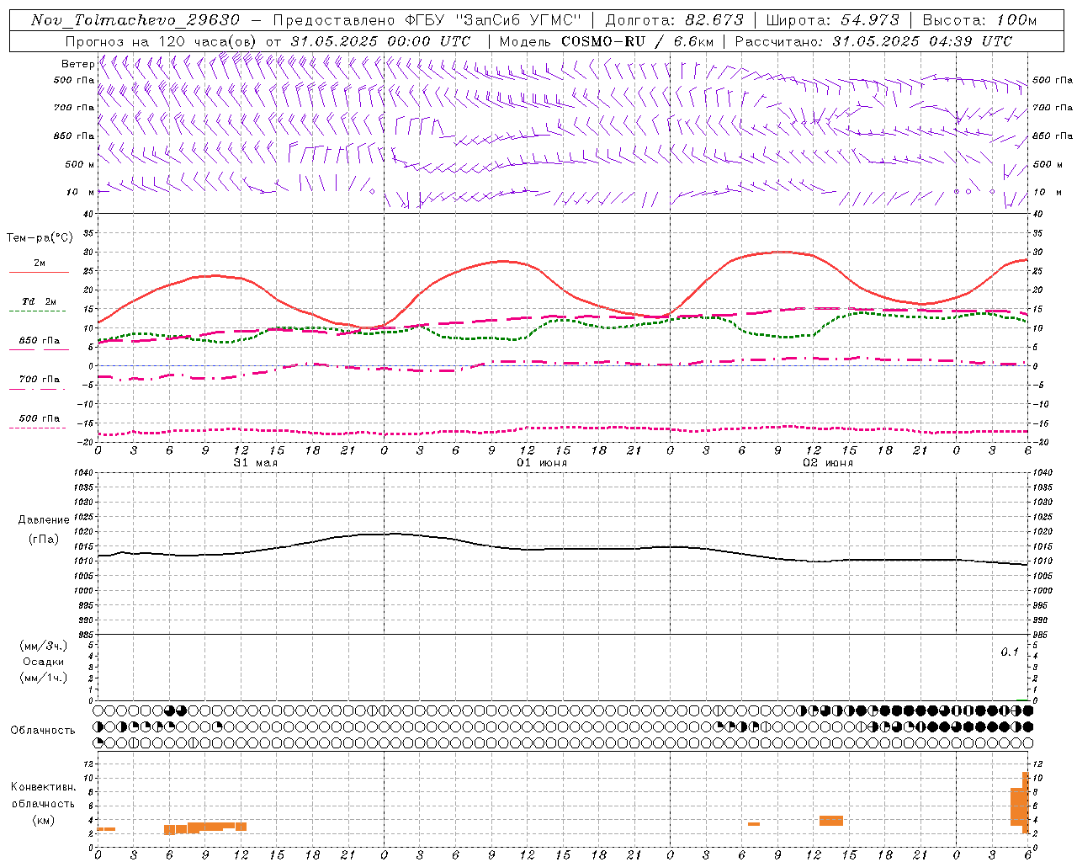Select the Высота: 100м header field
The width and height of the screenshot is (1077, 862).
(x=980, y=19)
